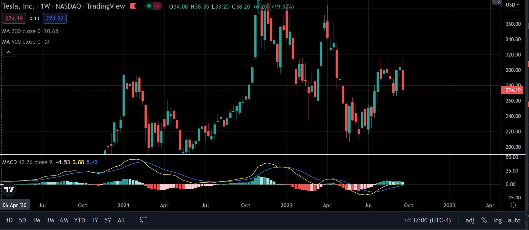Screen dimensions: 529x230
Task: Select the MA 200 close indicator label
Action: 21,31
